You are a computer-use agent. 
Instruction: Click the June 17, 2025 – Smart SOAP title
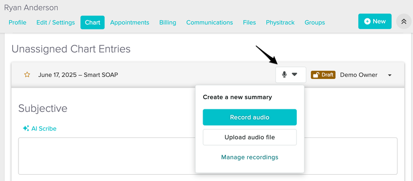(78, 75)
